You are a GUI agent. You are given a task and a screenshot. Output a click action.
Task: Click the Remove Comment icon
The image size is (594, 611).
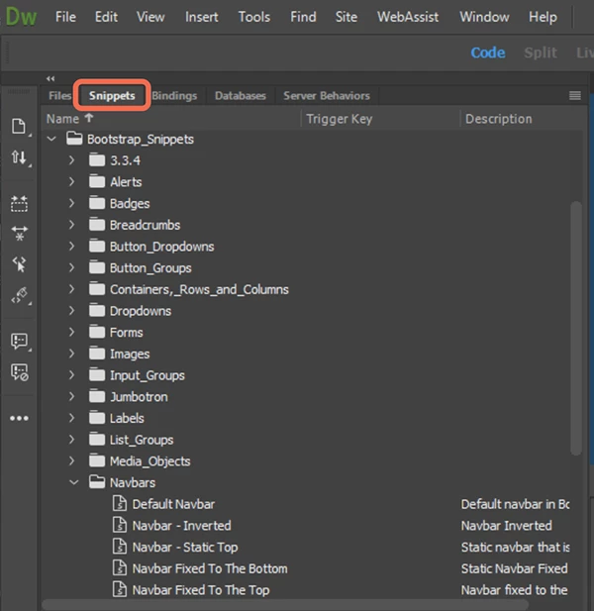pyautogui.click(x=20, y=372)
